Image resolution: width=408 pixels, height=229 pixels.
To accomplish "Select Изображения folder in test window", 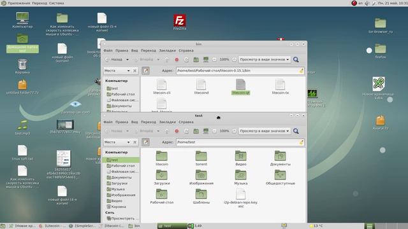I will point(201,177).
